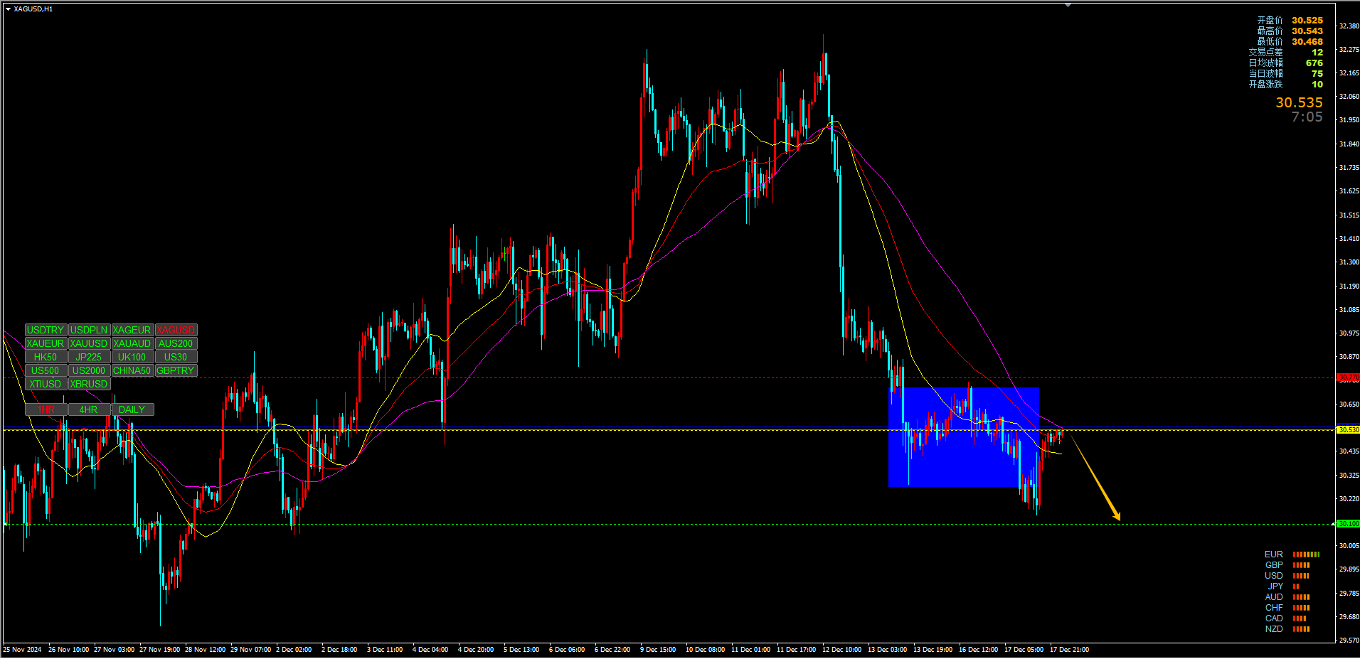This screenshot has height=659, width=1360.
Task: Click the 最高价 high price value 30.543
Action: point(1307,31)
